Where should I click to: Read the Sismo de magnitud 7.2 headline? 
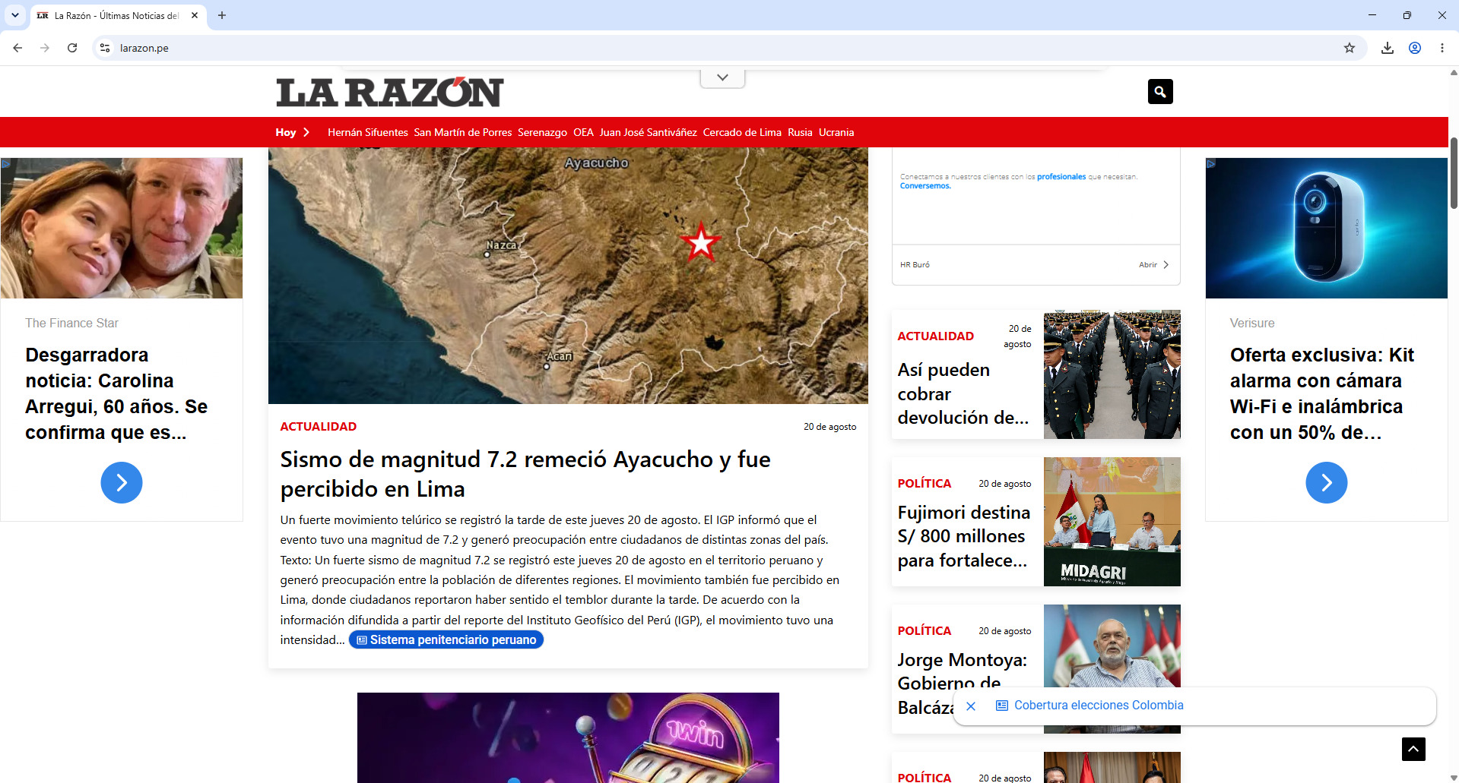[x=525, y=474]
